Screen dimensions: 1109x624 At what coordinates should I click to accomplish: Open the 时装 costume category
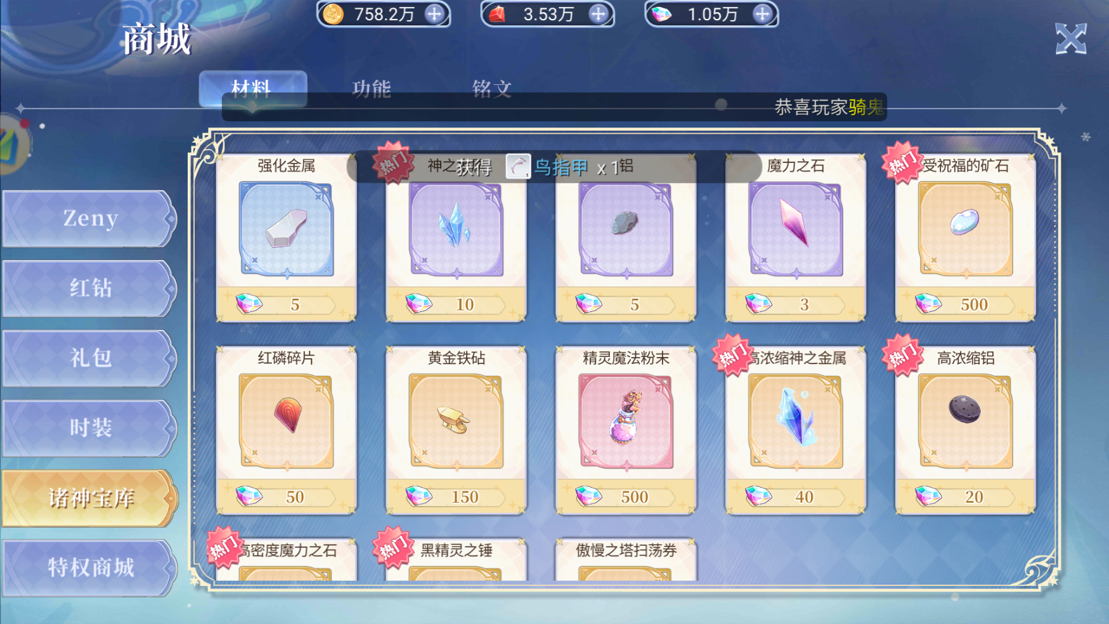(89, 428)
